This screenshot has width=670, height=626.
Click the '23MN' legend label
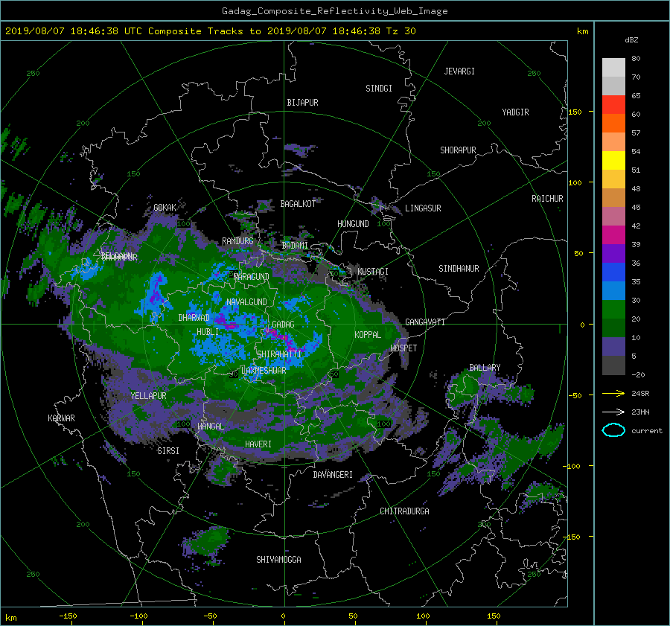640,412
